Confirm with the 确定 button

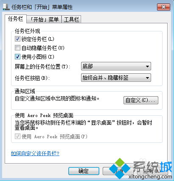[84, 171]
